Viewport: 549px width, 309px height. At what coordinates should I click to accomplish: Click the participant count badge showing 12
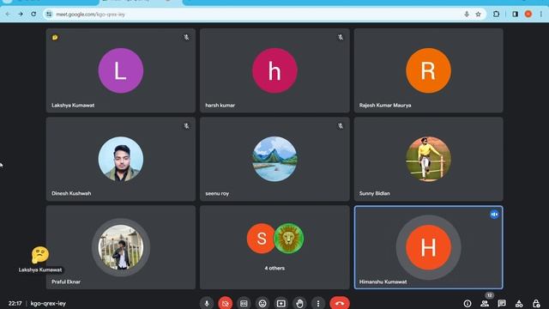[x=490, y=295]
